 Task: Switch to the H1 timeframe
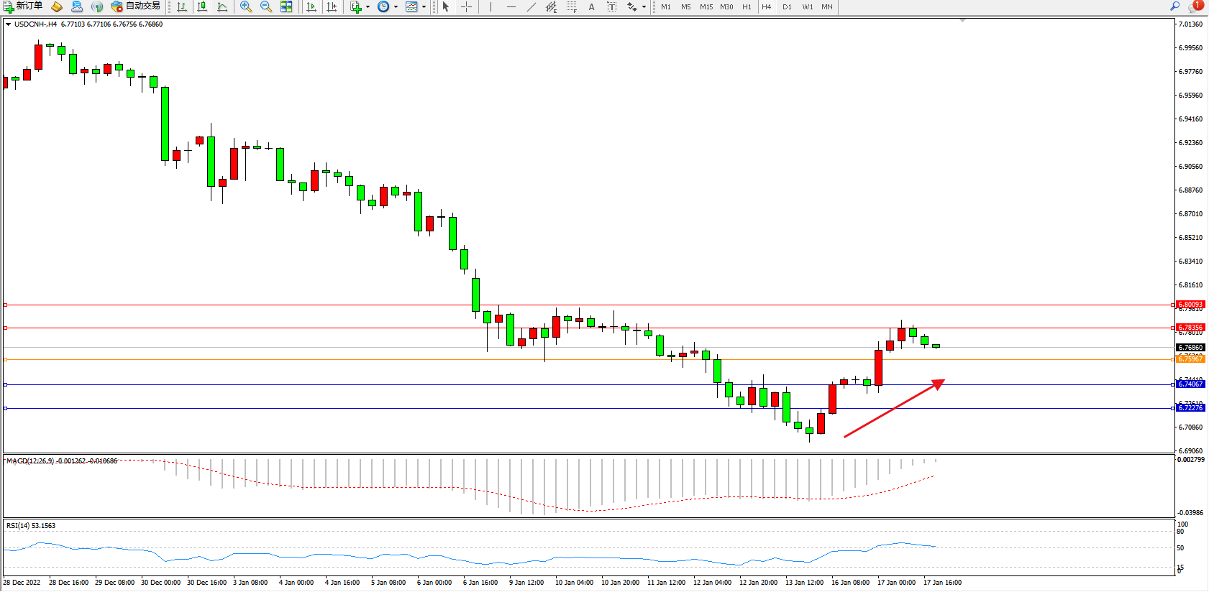(x=747, y=7)
